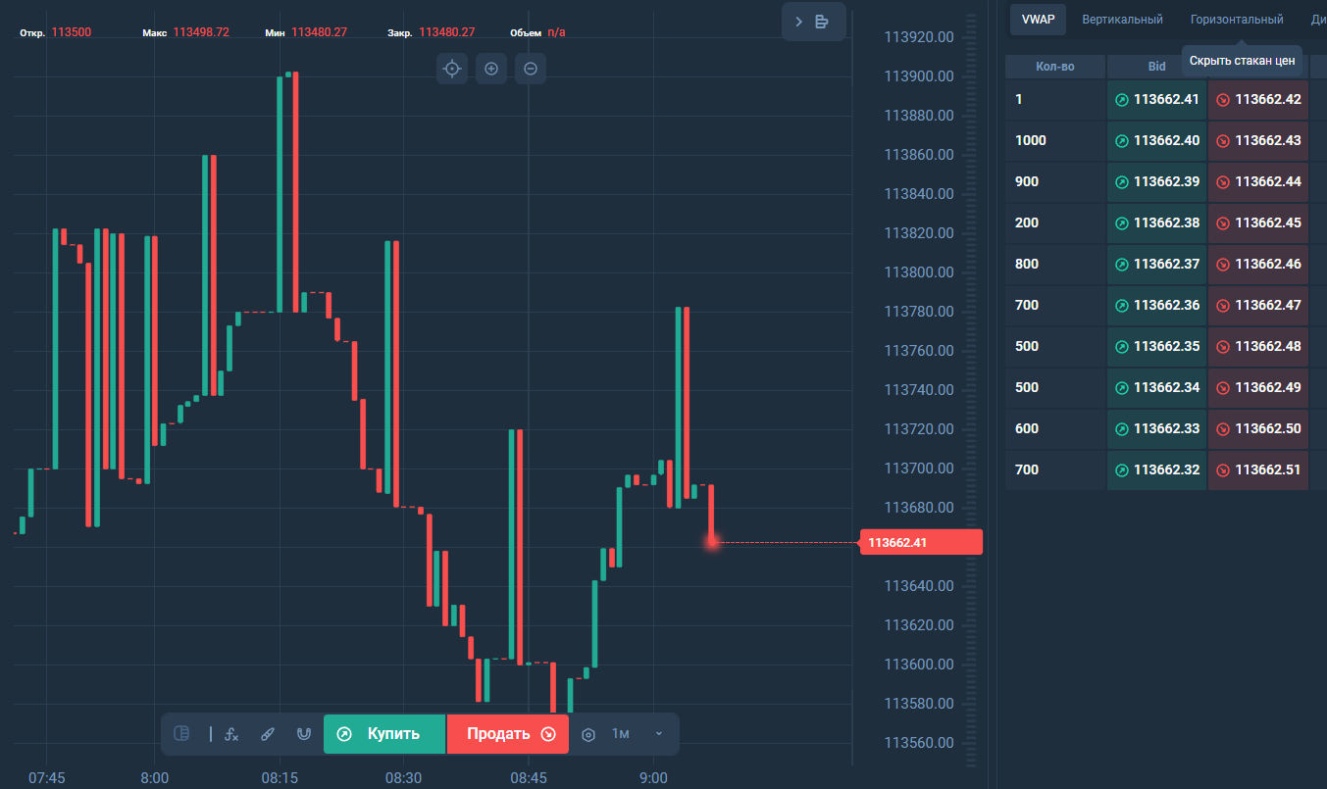Open chart type selector icon in bottom toolbar
Image resolution: width=1327 pixels, height=789 pixels.
pos(181,733)
